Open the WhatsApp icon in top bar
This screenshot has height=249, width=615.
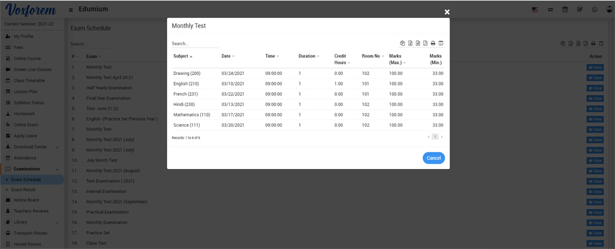pos(594,10)
